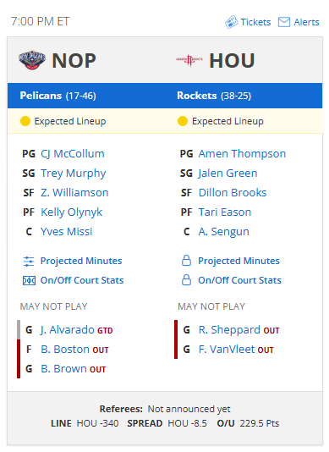Open CJ McCollum player page
Image resolution: width=329 pixels, height=452 pixels.
pyautogui.click(x=72, y=154)
